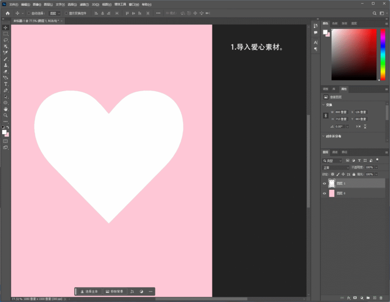Screen dimensions: 390x302
Task: Open the 图层 auto-select target dropdown
Action: point(55,13)
